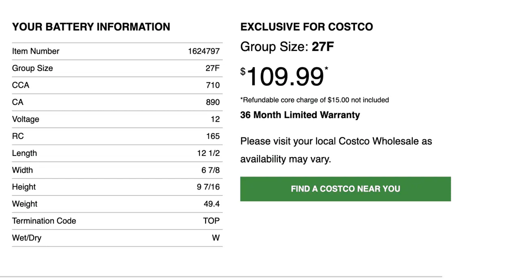
Task: Click the Group Size row in table
Action: pyautogui.click(x=117, y=68)
